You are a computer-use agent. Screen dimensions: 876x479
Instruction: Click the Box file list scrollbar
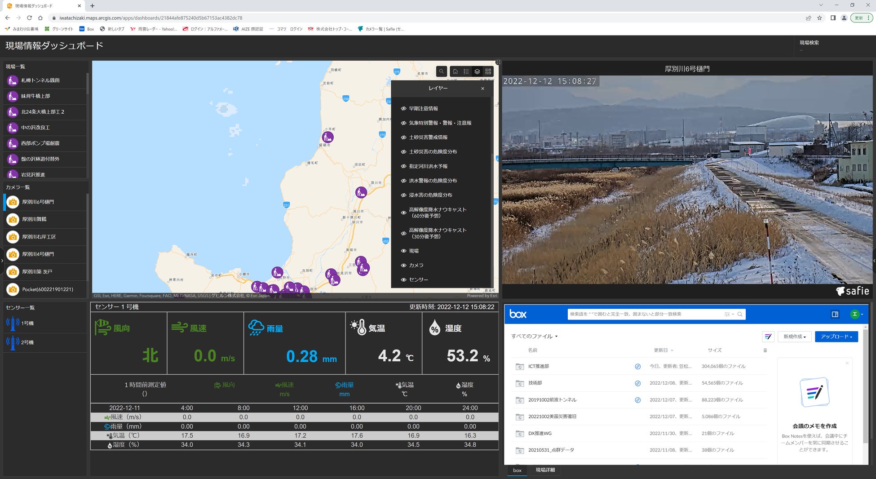pyautogui.click(x=865, y=386)
